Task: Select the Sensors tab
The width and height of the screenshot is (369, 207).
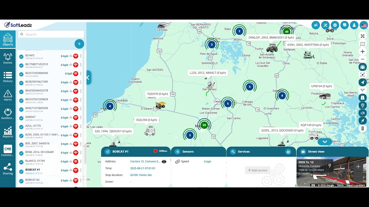Action: [x=198, y=152]
